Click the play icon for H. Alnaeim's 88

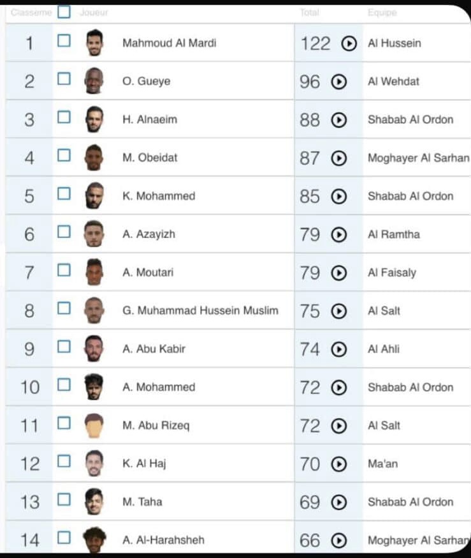point(339,120)
